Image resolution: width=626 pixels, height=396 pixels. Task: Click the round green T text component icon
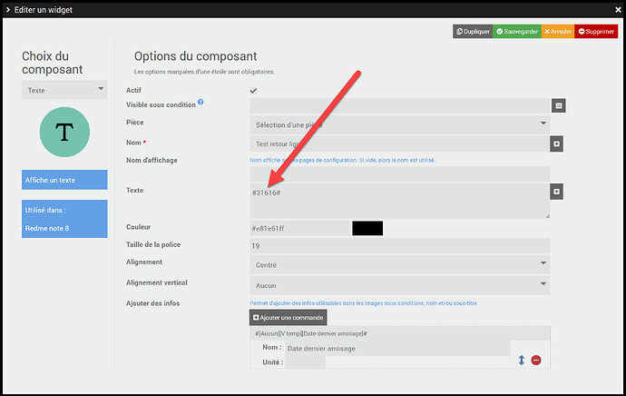click(64, 132)
